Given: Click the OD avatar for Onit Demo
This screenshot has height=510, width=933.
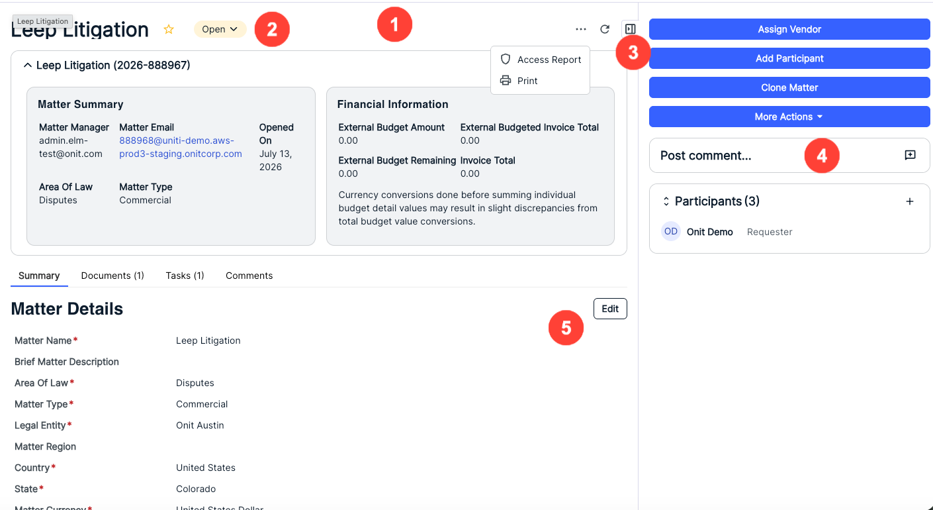Looking at the screenshot, I should pyautogui.click(x=671, y=232).
